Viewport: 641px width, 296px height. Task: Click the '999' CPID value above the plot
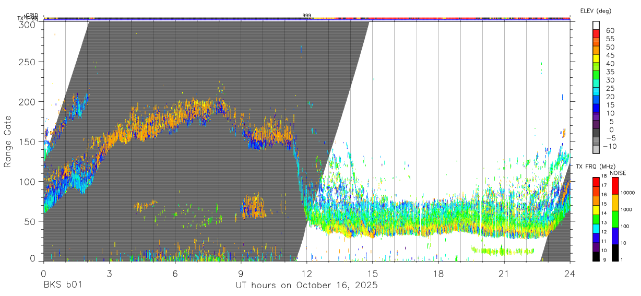click(306, 16)
